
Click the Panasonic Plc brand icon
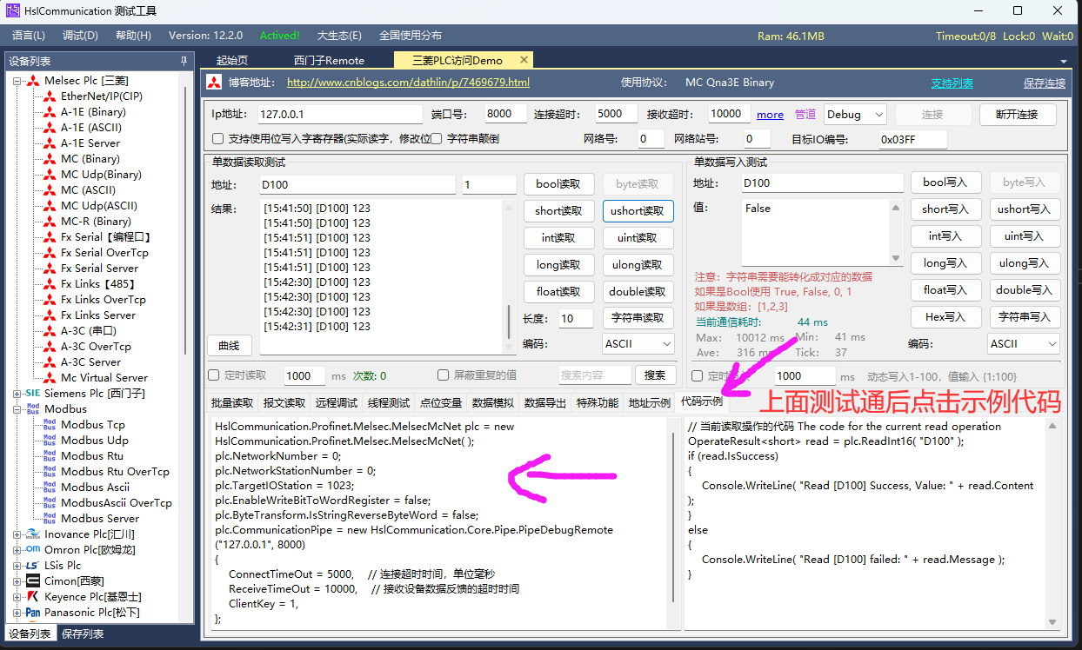pyautogui.click(x=33, y=613)
